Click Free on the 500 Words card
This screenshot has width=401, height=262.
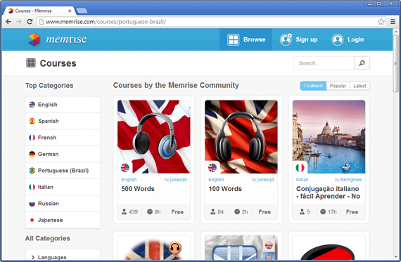click(177, 212)
